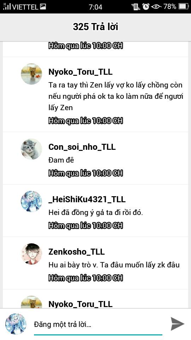This screenshot has height=340, width=191.
Task: Tap the VIETTEL signal strength icon
Action: (x=7, y=6)
